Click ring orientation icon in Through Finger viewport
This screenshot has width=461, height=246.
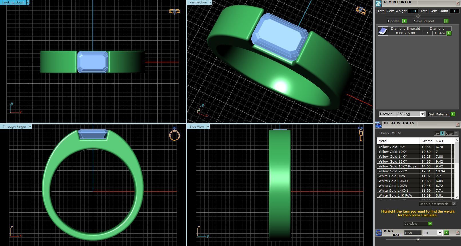tap(175, 134)
